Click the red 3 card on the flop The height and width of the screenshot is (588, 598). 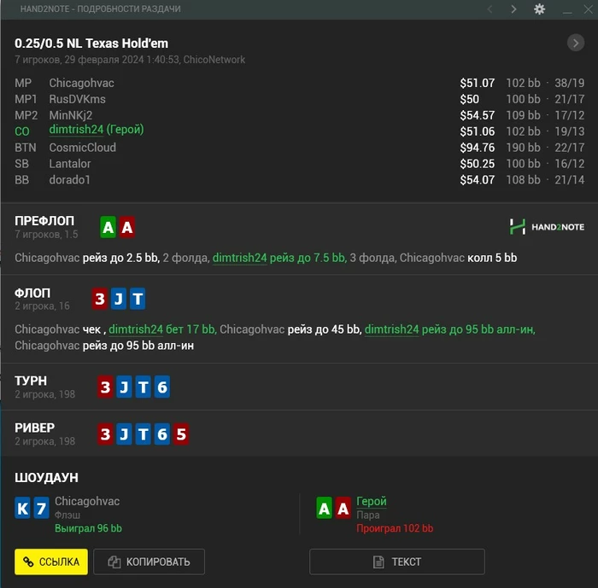(x=100, y=299)
